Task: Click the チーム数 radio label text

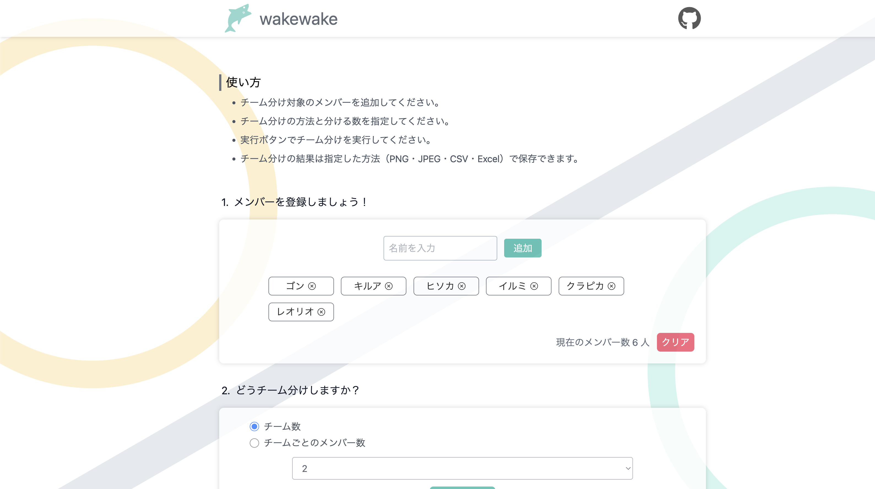Action: tap(282, 426)
